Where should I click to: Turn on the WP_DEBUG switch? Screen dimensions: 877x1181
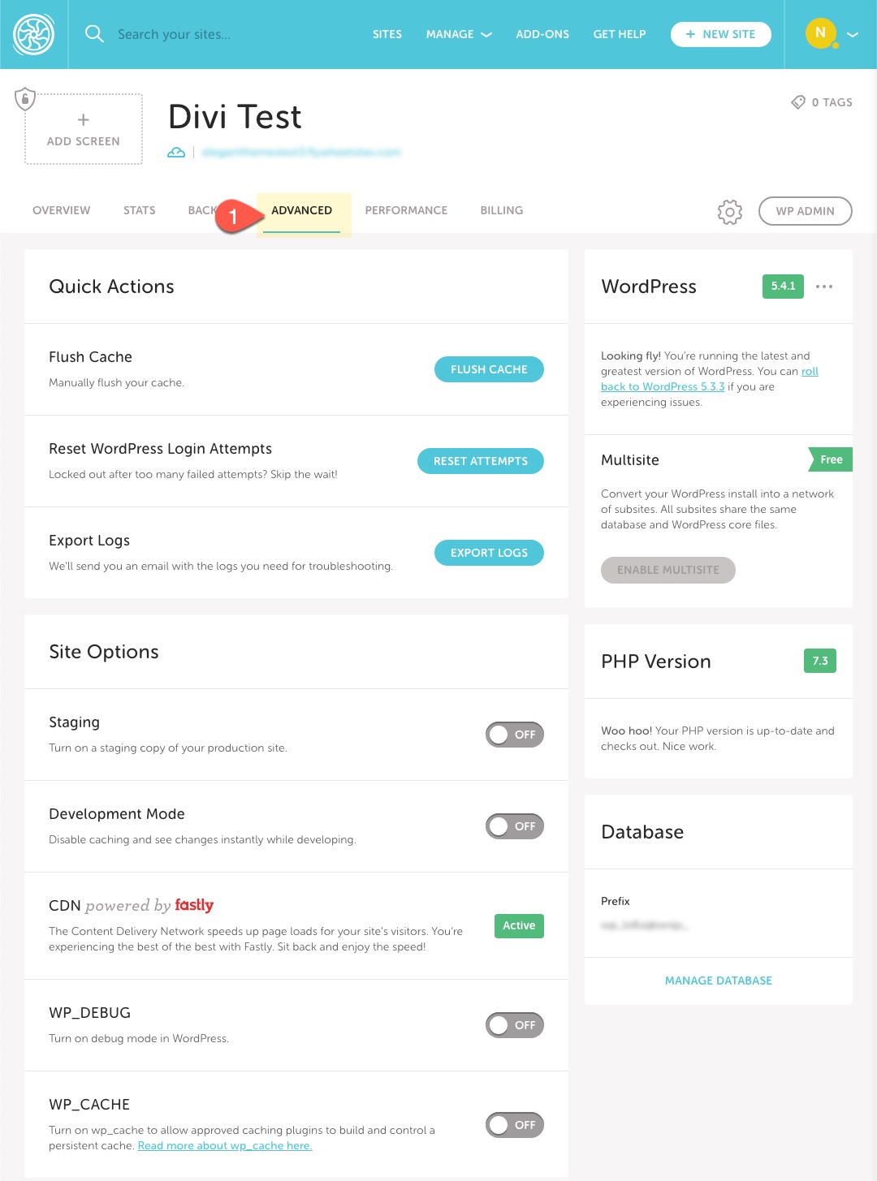click(x=514, y=1025)
